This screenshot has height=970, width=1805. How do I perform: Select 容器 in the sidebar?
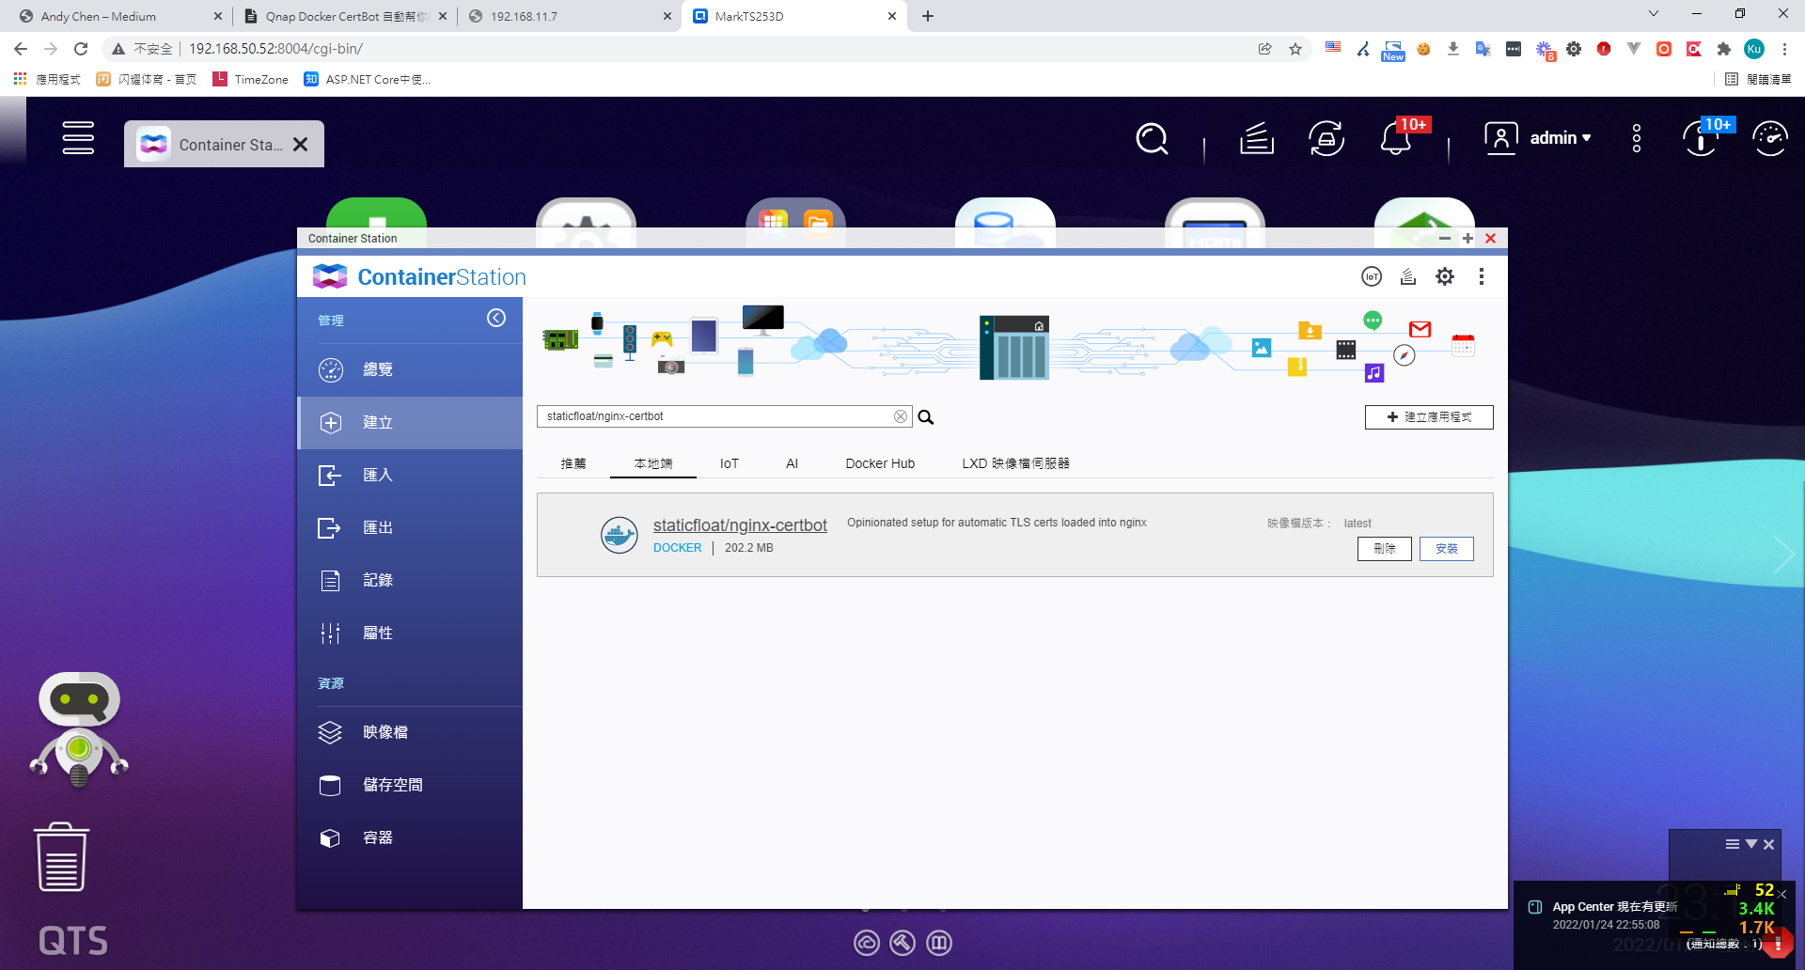coord(378,837)
